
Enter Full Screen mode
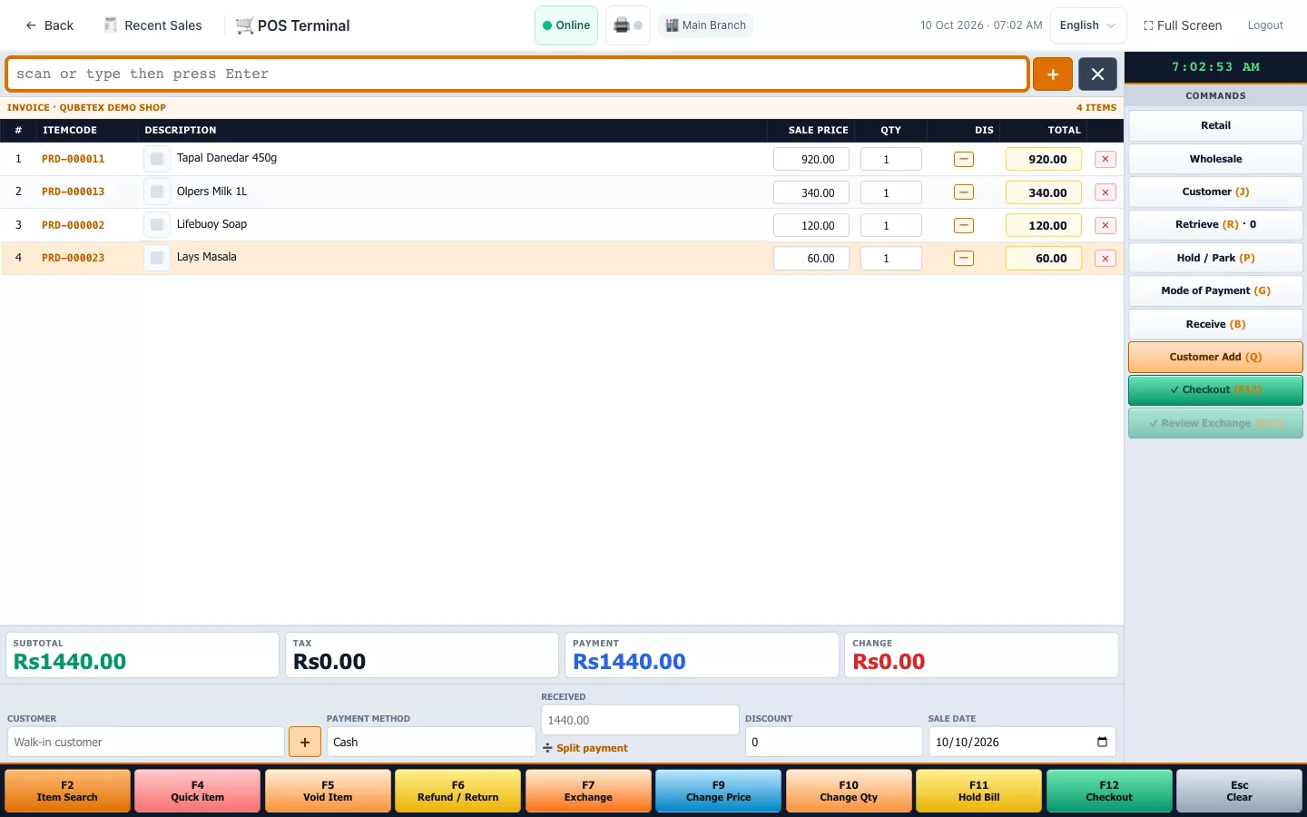(x=1183, y=25)
